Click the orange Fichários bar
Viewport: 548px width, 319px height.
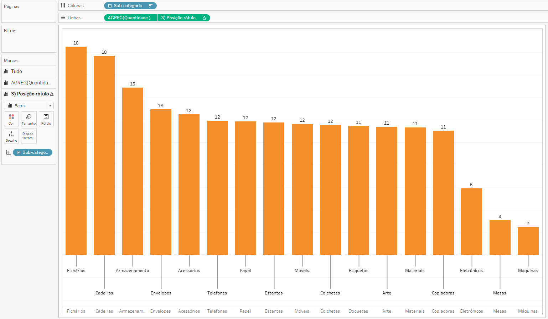click(x=76, y=150)
